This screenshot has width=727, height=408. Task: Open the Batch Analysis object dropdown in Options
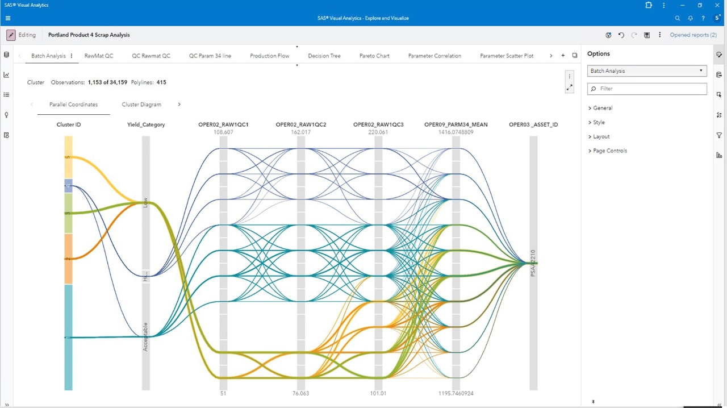point(646,70)
